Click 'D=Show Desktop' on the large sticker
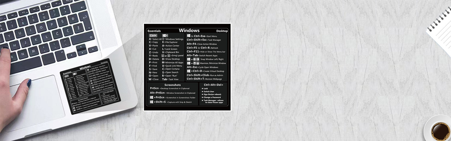This screenshot has width=451, height=141. click(171, 59)
